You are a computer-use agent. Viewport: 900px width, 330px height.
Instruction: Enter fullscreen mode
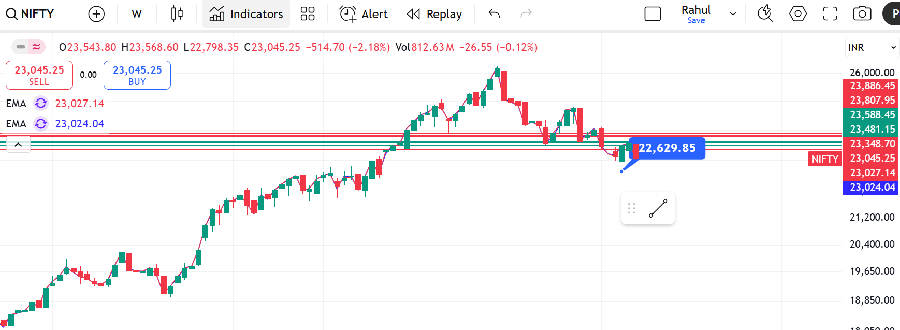point(830,14)
